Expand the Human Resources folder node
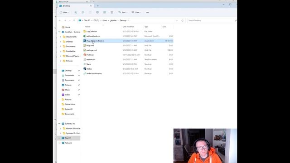Viewport: 290px width, 163px height. pyautogui.click(x=60, y=129)
